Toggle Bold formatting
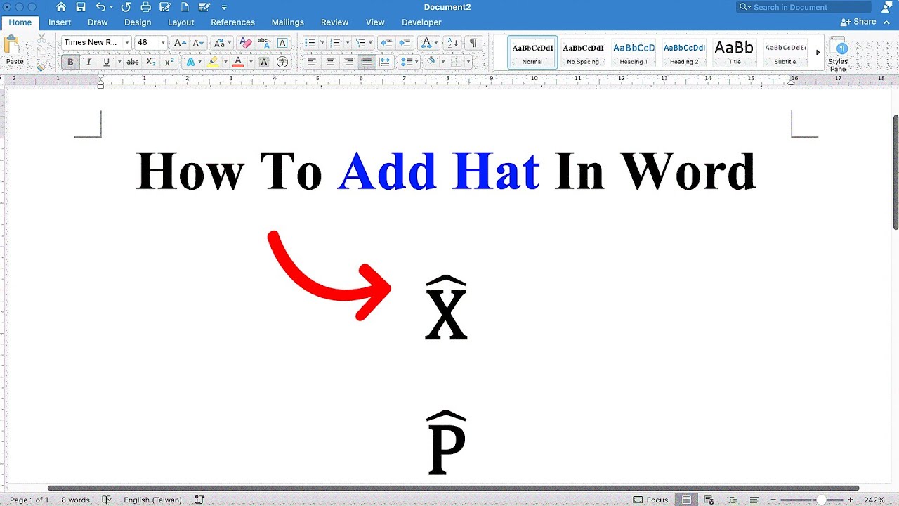Screen dimensions: 899x506 (x=70, y=63)
